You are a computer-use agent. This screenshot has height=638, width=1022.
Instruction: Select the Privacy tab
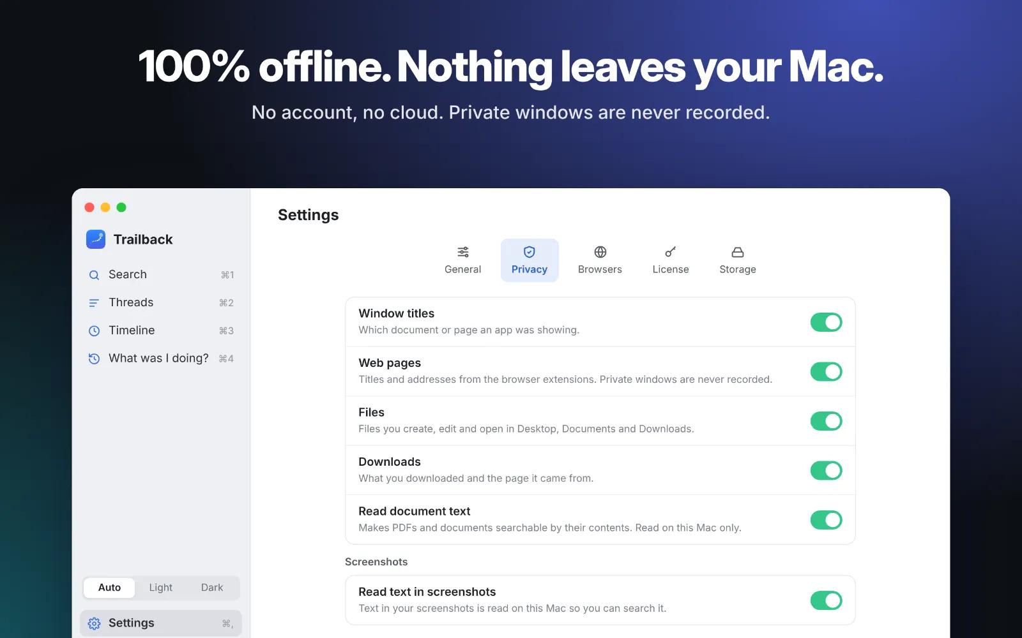pyautogui.click(x=530, y=260)
